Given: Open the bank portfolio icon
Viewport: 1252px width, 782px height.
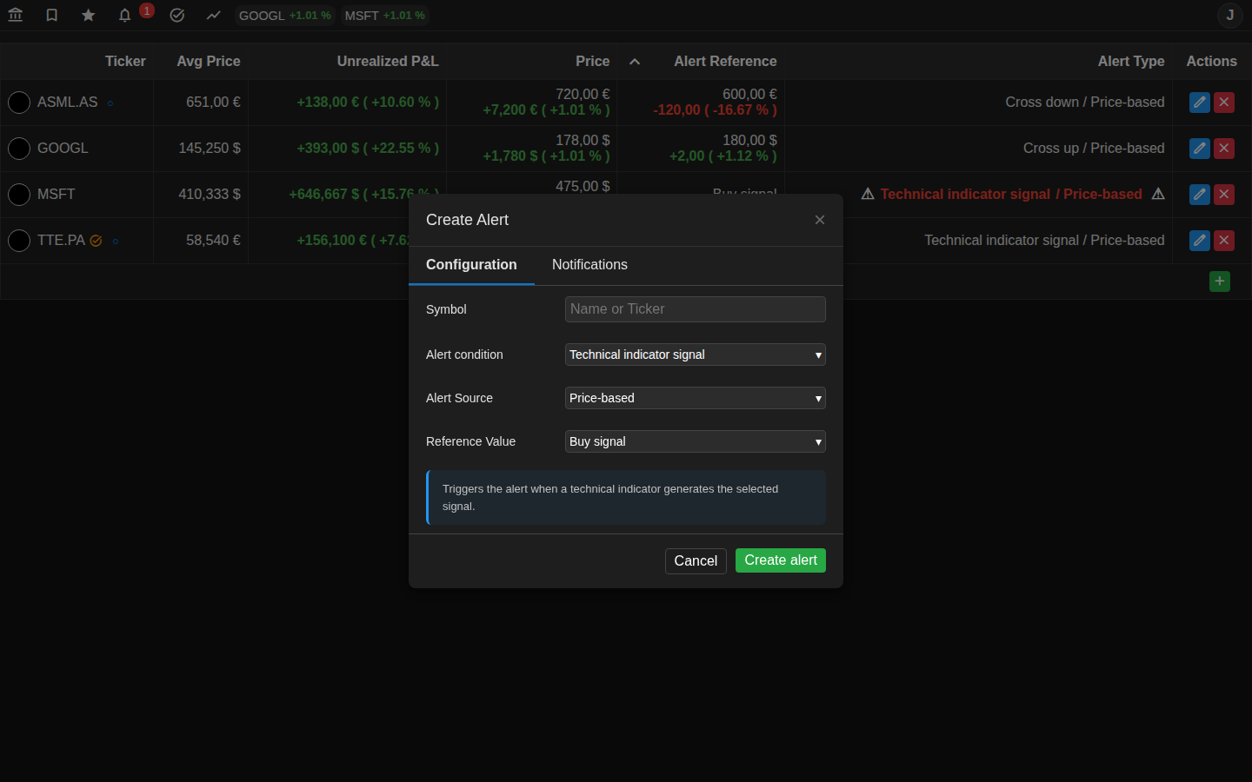Looking at the screenshot, I should click(x=16, y=15).
